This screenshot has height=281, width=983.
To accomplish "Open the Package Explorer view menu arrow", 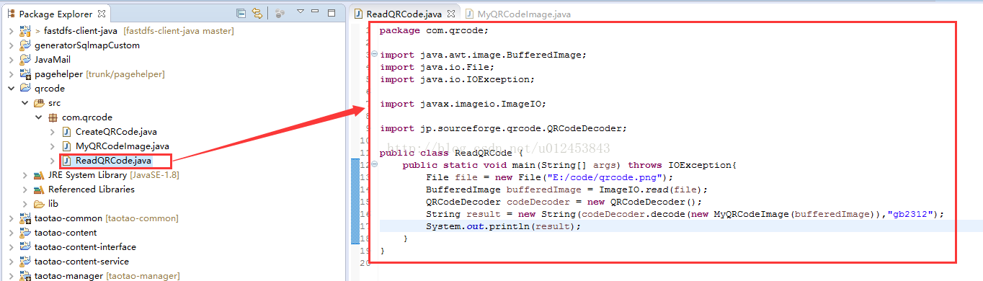I will click(301, 12).
